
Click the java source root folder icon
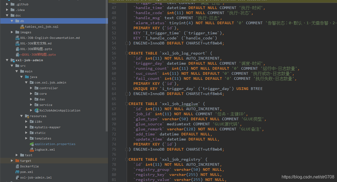(x=27, y=77)
